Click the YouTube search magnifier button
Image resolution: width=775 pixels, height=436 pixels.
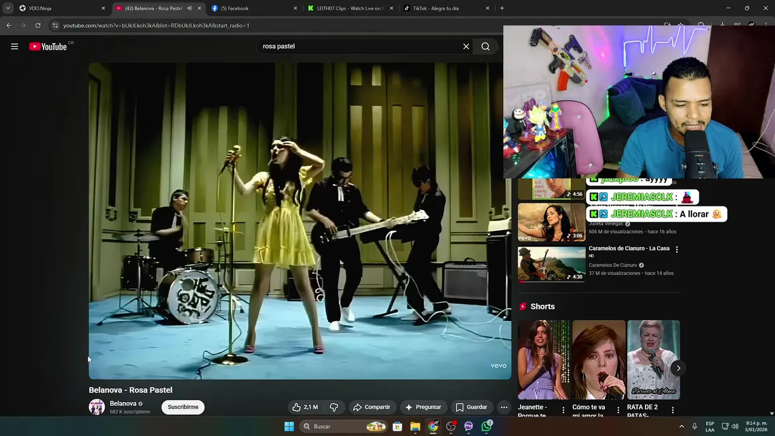pos(486,47)
